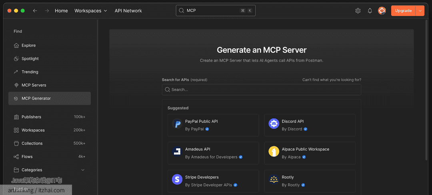Click the forward navigation arrow
Viewport: 432px width, 195px height.
coord(47,11)
